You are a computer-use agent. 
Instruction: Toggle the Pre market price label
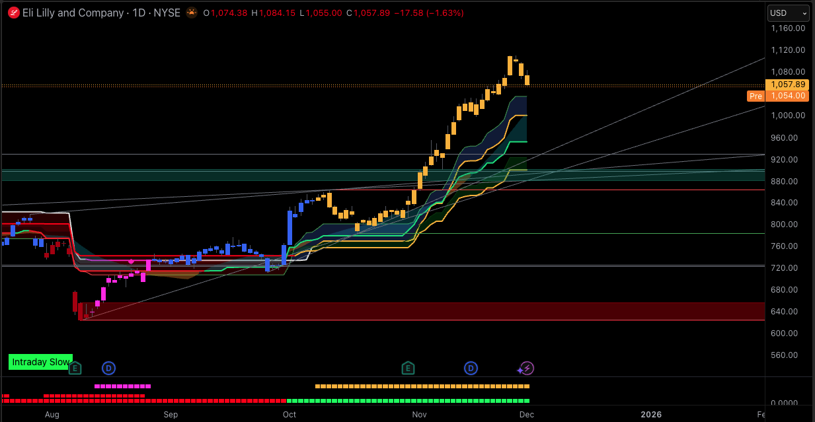click(x=756, y=96)
